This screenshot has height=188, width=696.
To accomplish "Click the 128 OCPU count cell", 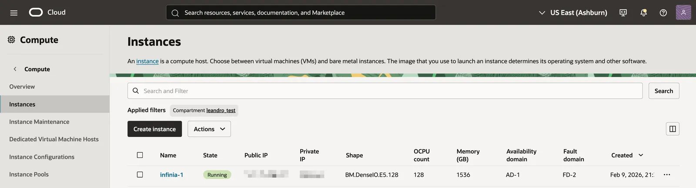I will pyautogui.click(x=418, y=175).
